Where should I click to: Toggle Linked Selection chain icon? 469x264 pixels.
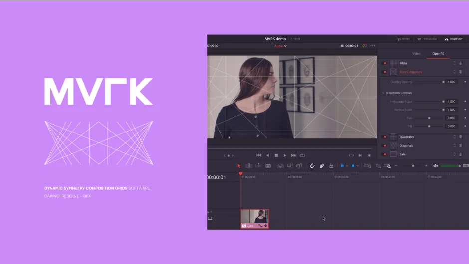pyautogui.click(x=322, y=166)
